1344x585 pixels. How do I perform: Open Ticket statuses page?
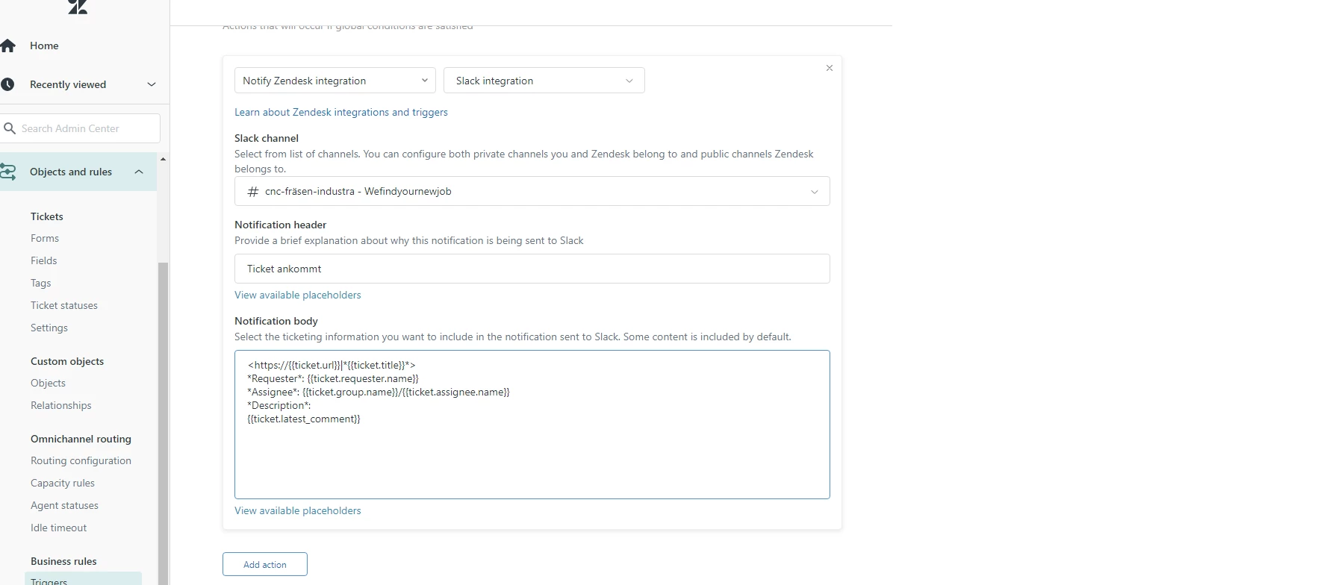tap(64, 305)
